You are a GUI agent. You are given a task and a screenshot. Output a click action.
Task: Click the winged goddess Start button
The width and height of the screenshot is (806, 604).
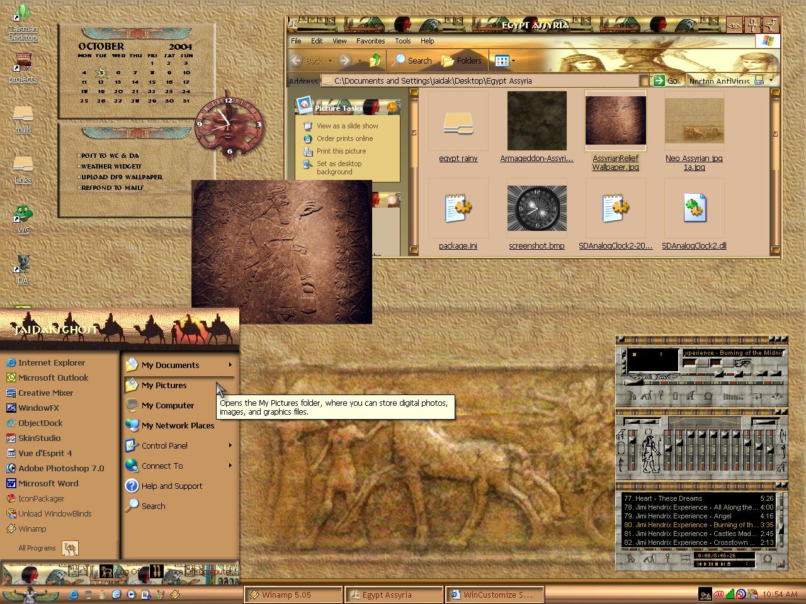pos(30,594)
